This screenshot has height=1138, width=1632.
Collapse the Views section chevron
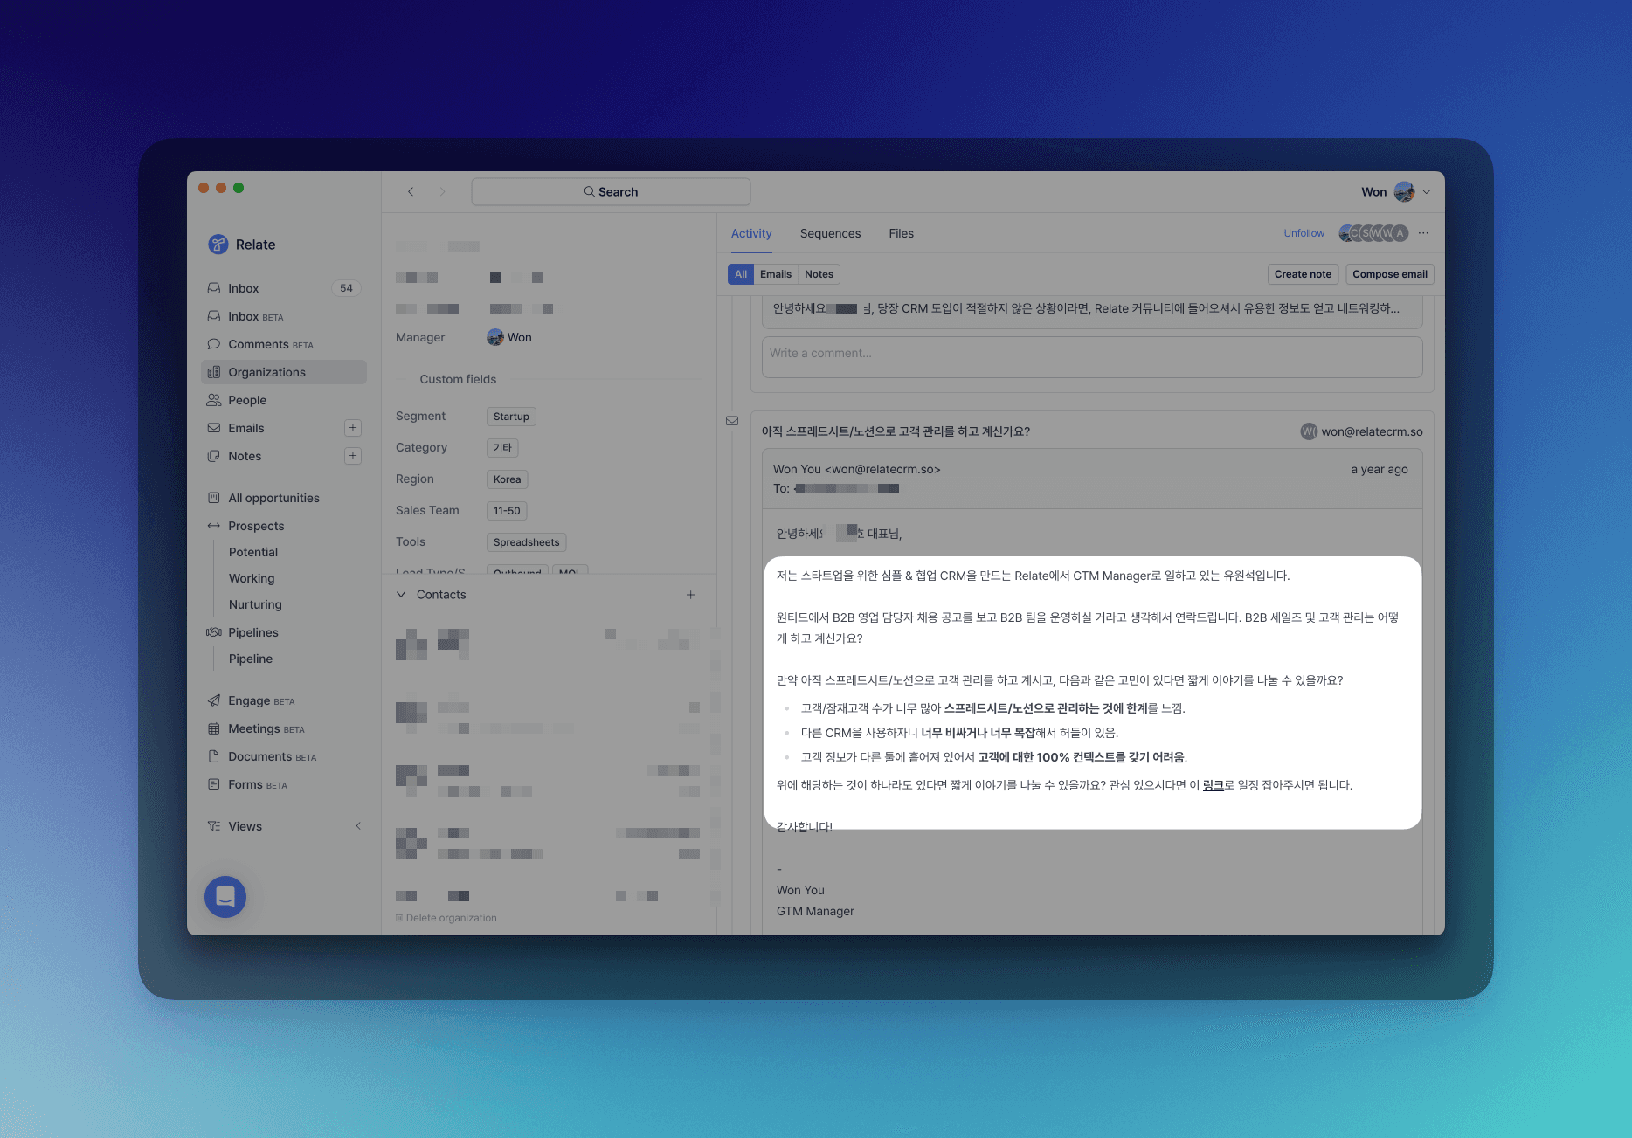(358, 826)
